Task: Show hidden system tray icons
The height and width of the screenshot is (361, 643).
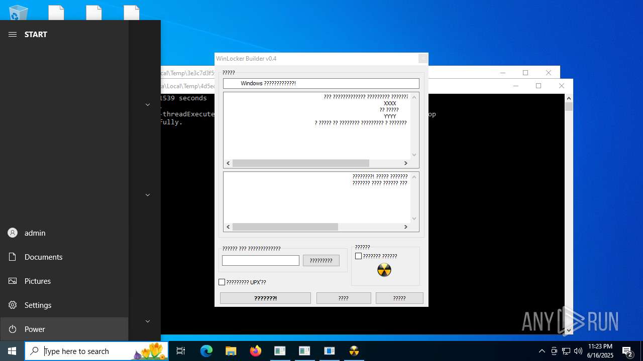Action: click(x=542, y=351)
